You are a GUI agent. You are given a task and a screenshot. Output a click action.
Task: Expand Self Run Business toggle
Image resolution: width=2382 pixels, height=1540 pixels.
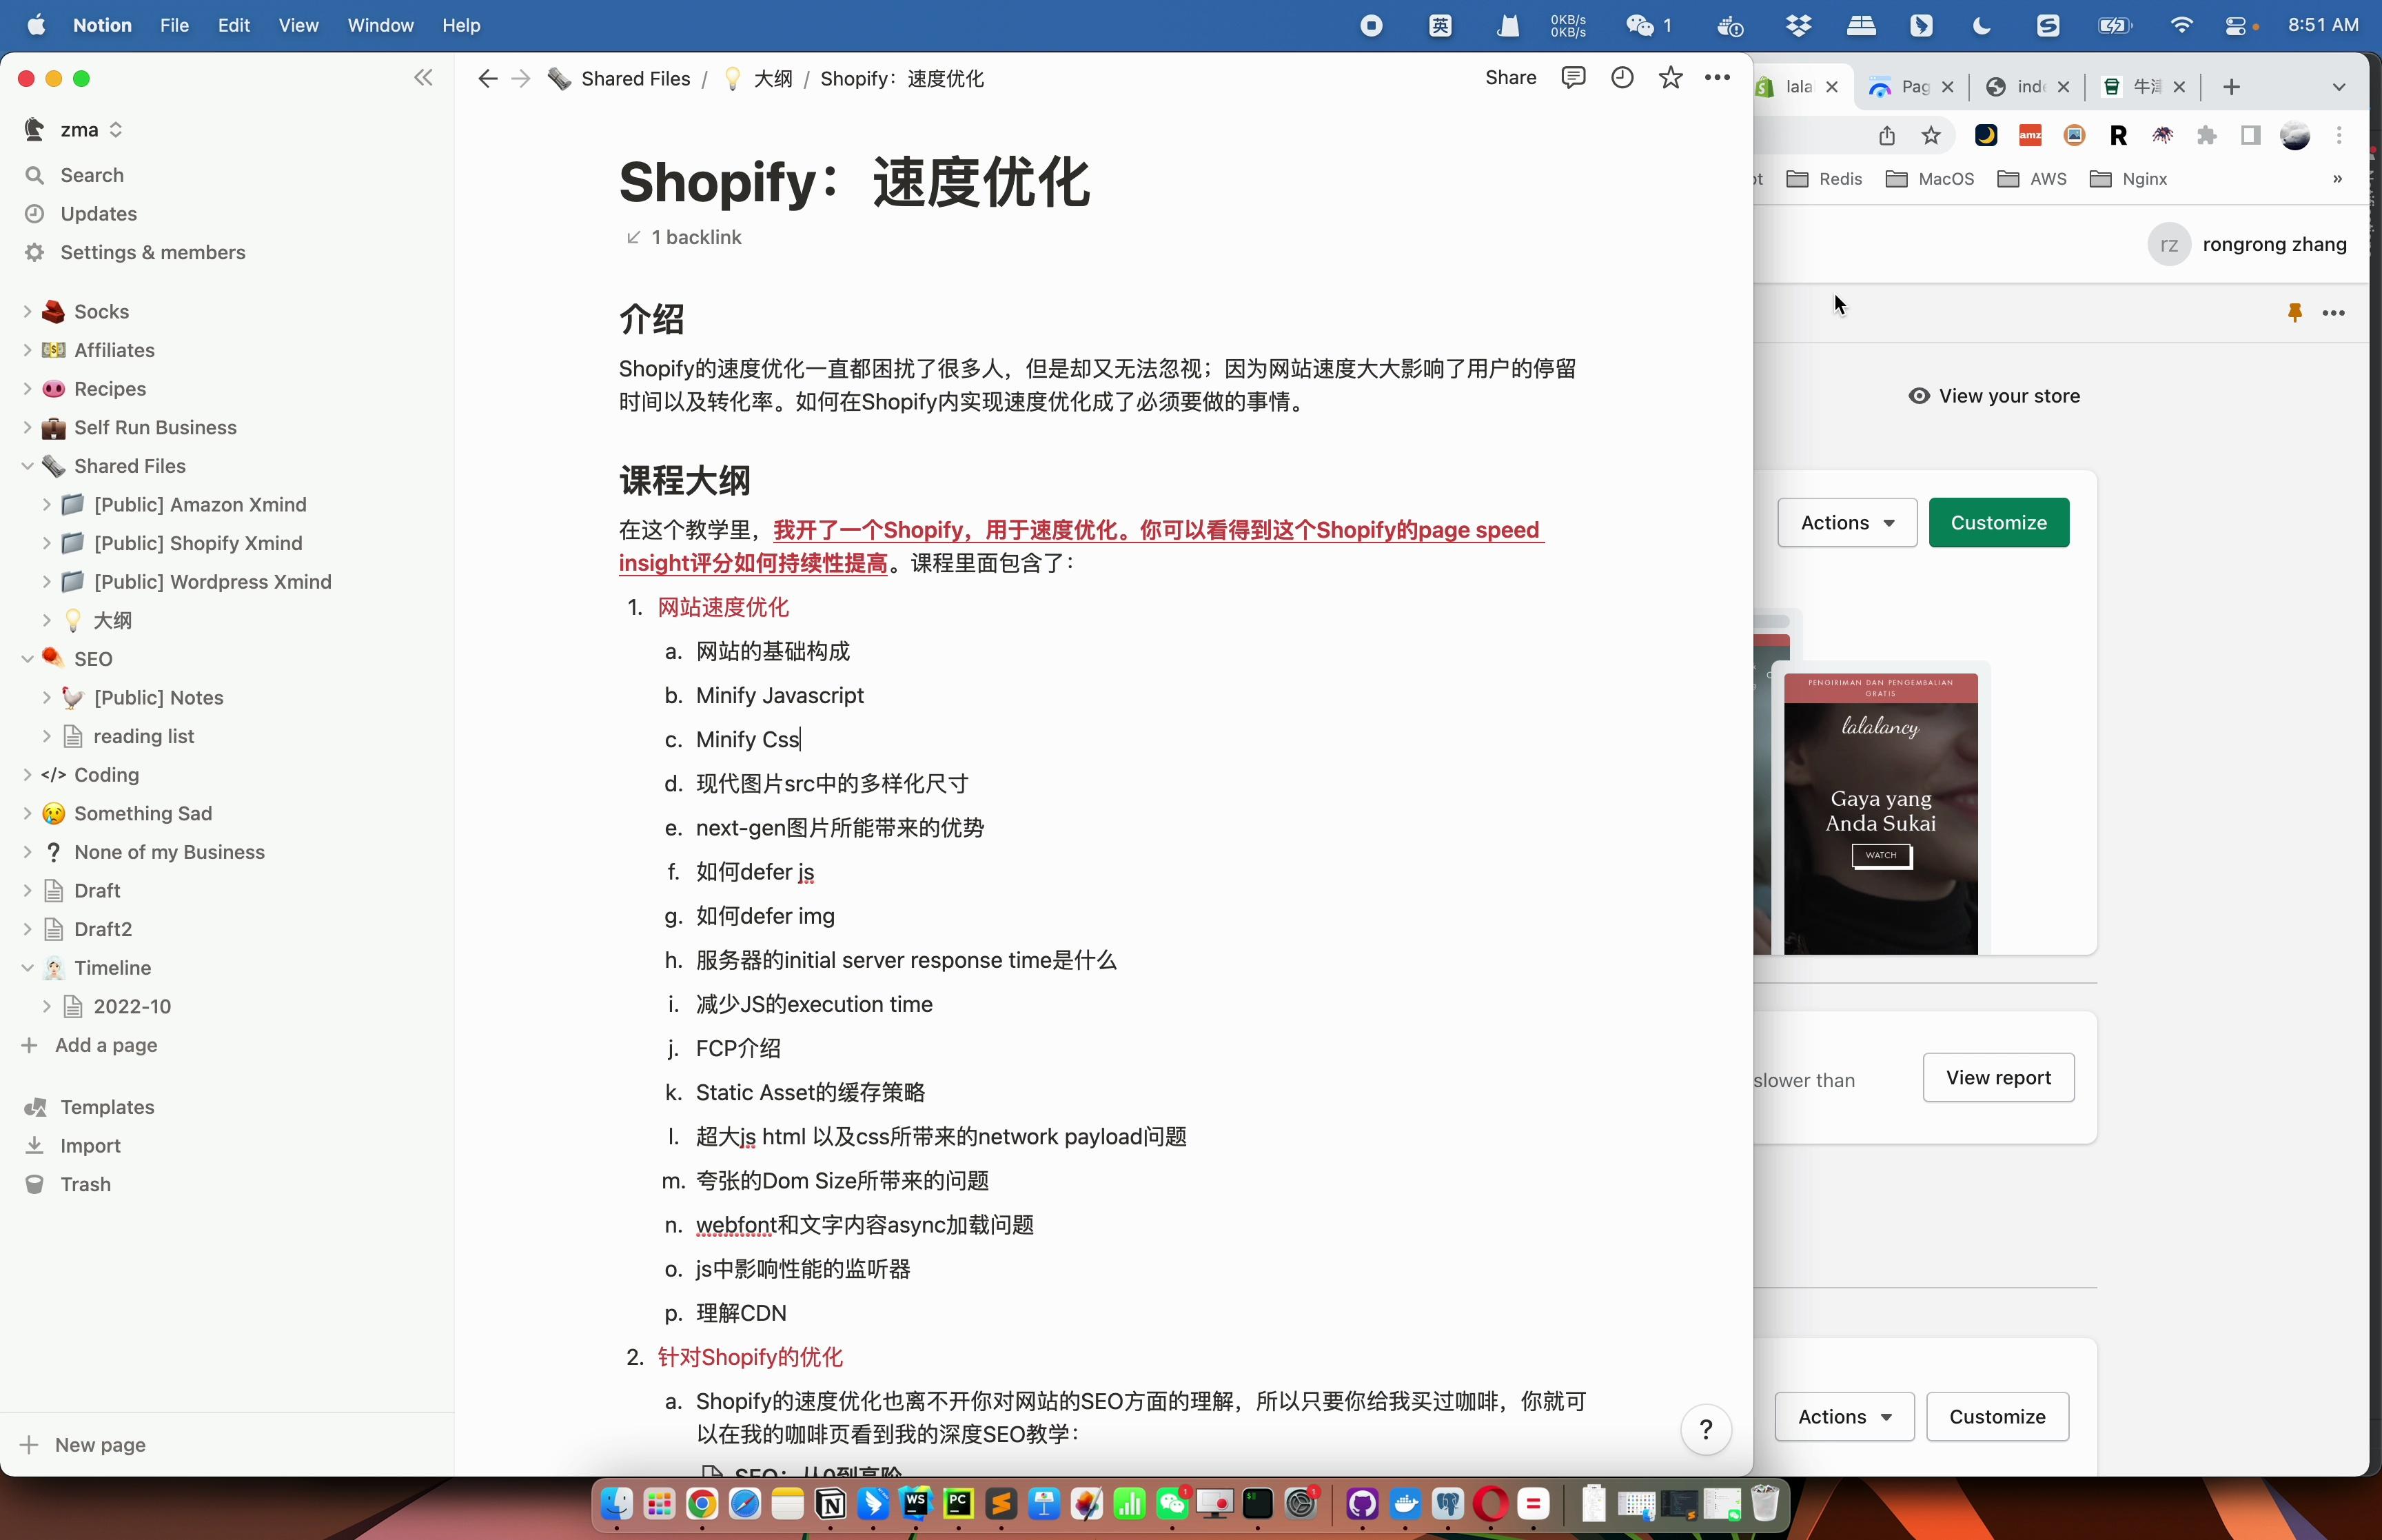click(x=27, y=428)
